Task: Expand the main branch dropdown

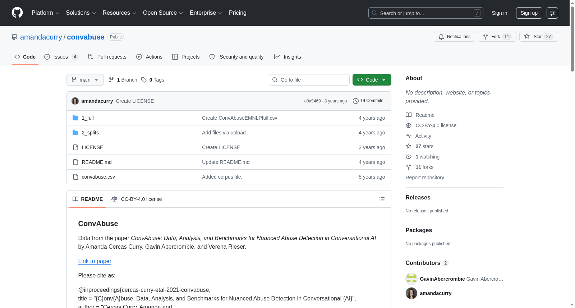Action: 85,80
